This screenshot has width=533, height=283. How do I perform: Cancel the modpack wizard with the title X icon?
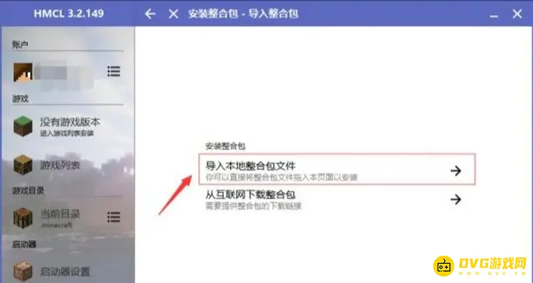[173, 14]
